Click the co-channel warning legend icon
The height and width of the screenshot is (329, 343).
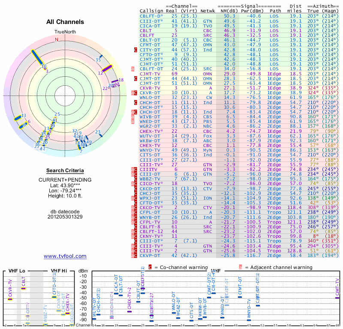click(x=150, y=267)
